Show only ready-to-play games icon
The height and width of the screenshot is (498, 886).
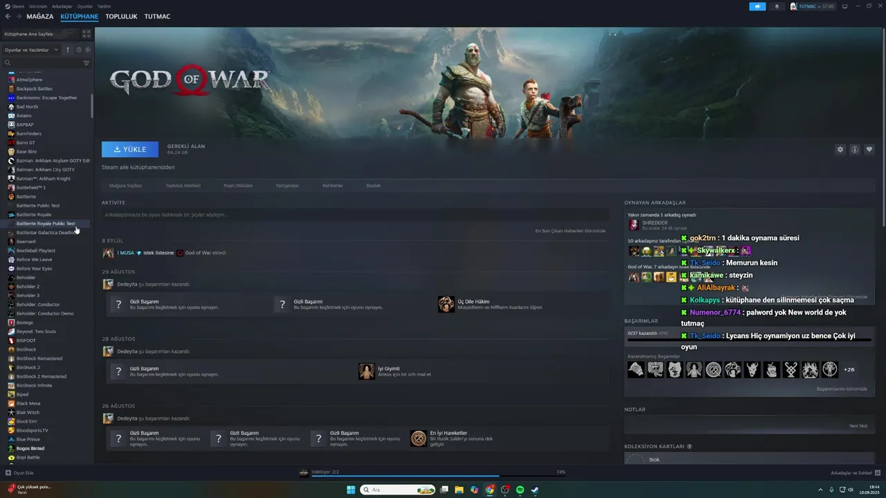click(x=88, y=50)
